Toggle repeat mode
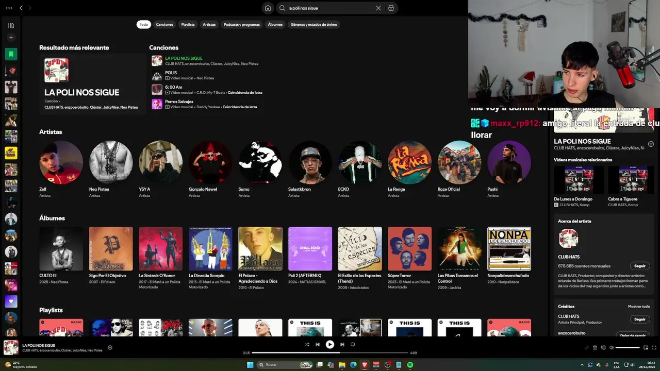Screen dimensions: 660x371 353,344
